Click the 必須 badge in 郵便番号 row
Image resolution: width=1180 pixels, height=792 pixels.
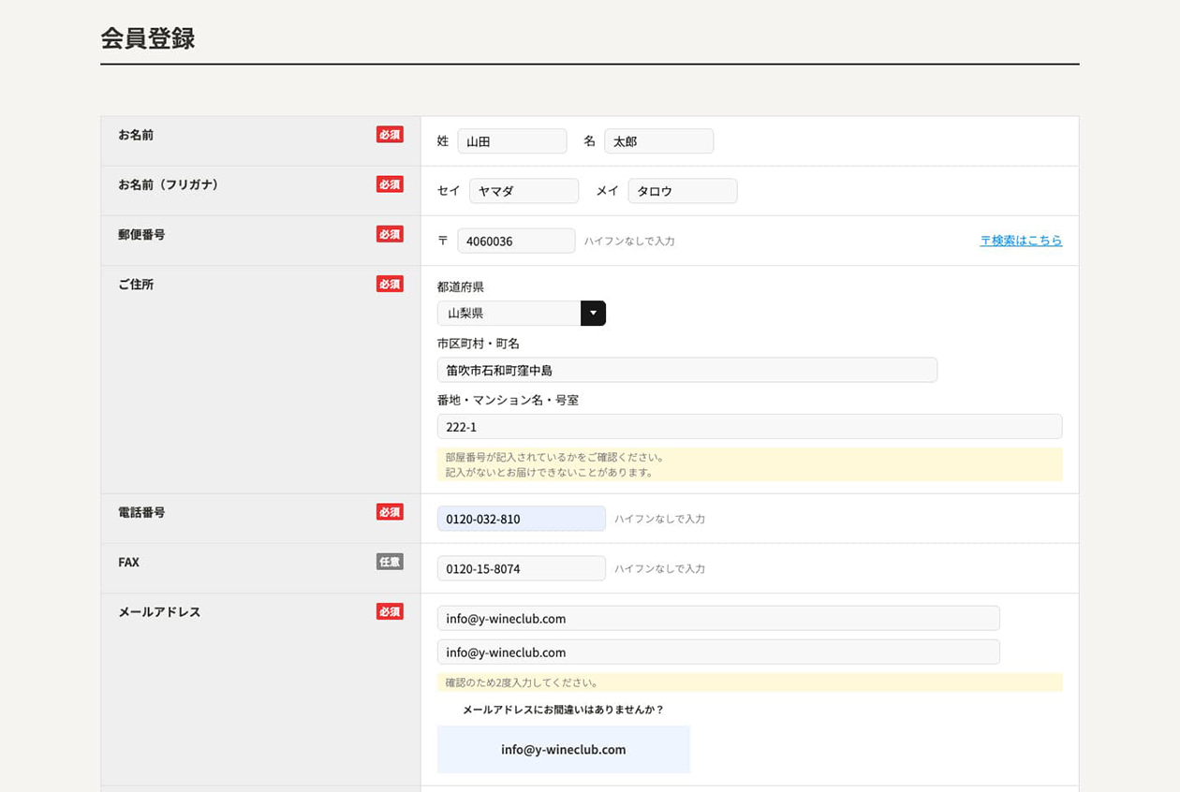click(x=390, y=234)
